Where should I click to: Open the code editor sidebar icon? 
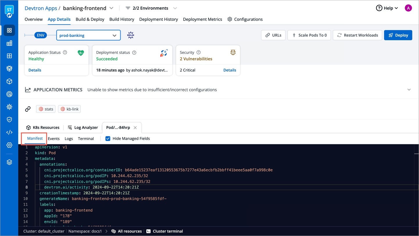(9, 132)
